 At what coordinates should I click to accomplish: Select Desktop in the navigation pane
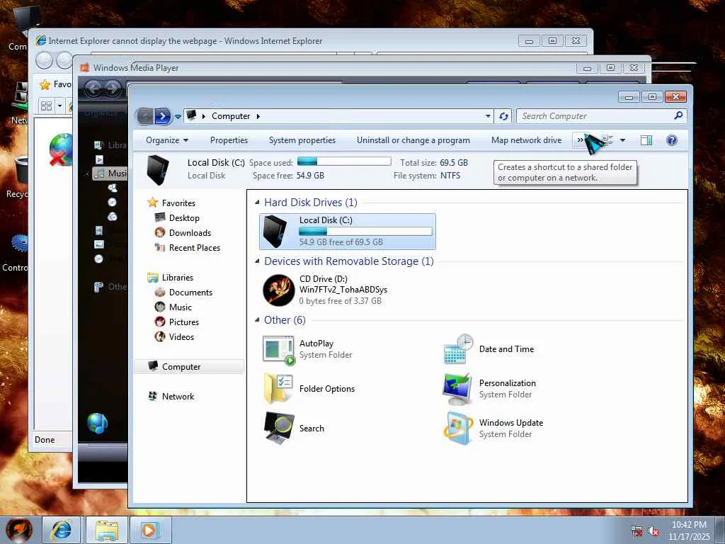(184, 218)
